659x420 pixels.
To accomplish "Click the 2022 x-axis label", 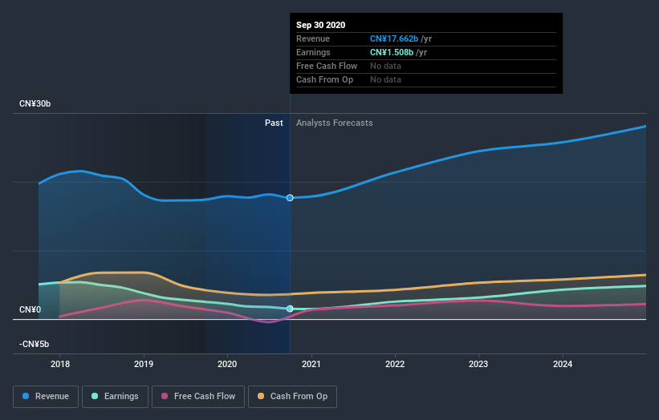I will [x=395, y=364].
